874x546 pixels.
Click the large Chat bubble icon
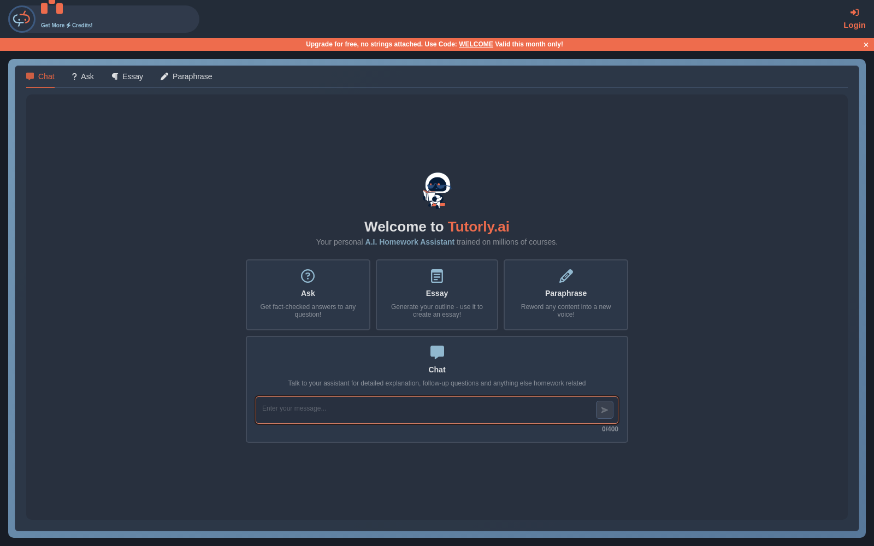coord(437,352)
